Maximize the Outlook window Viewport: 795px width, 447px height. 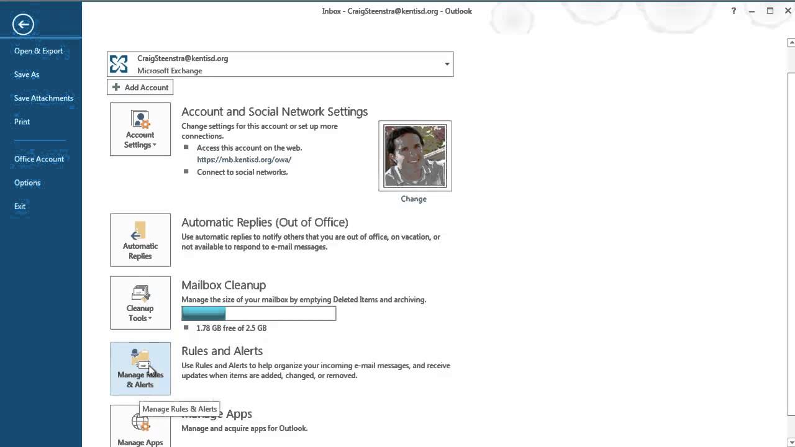click(770, 11)
